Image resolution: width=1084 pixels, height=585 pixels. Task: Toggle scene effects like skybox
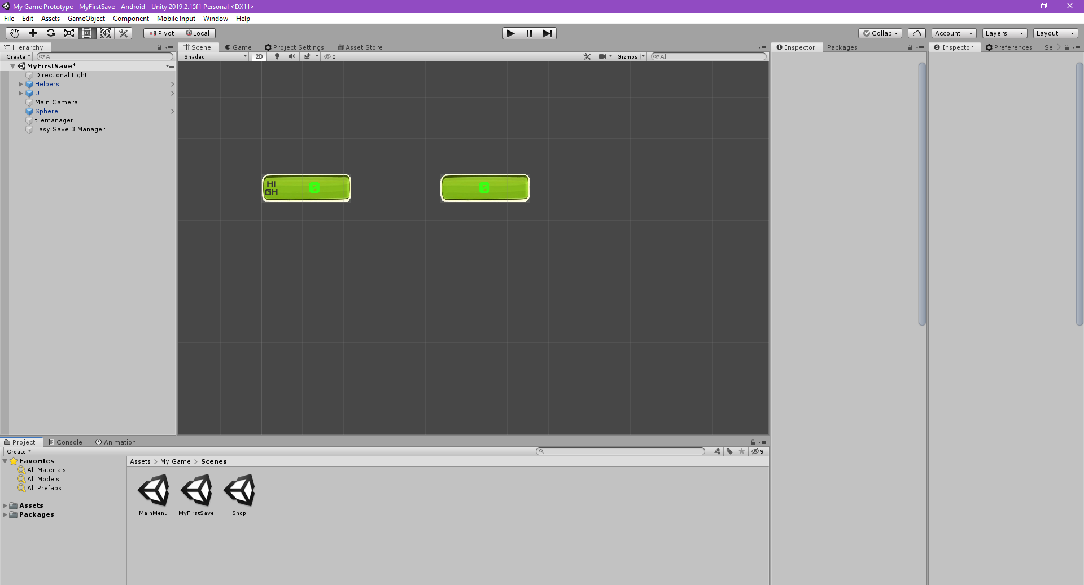point(307,56)
